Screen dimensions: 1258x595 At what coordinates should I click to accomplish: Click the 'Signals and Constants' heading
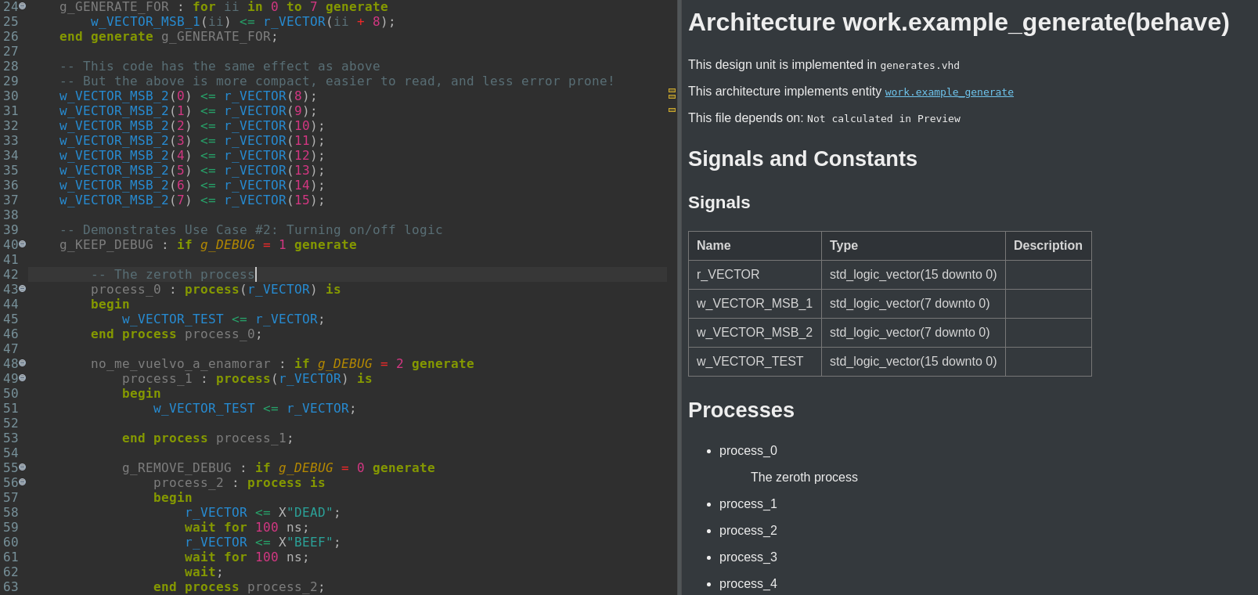pos(802,159)
